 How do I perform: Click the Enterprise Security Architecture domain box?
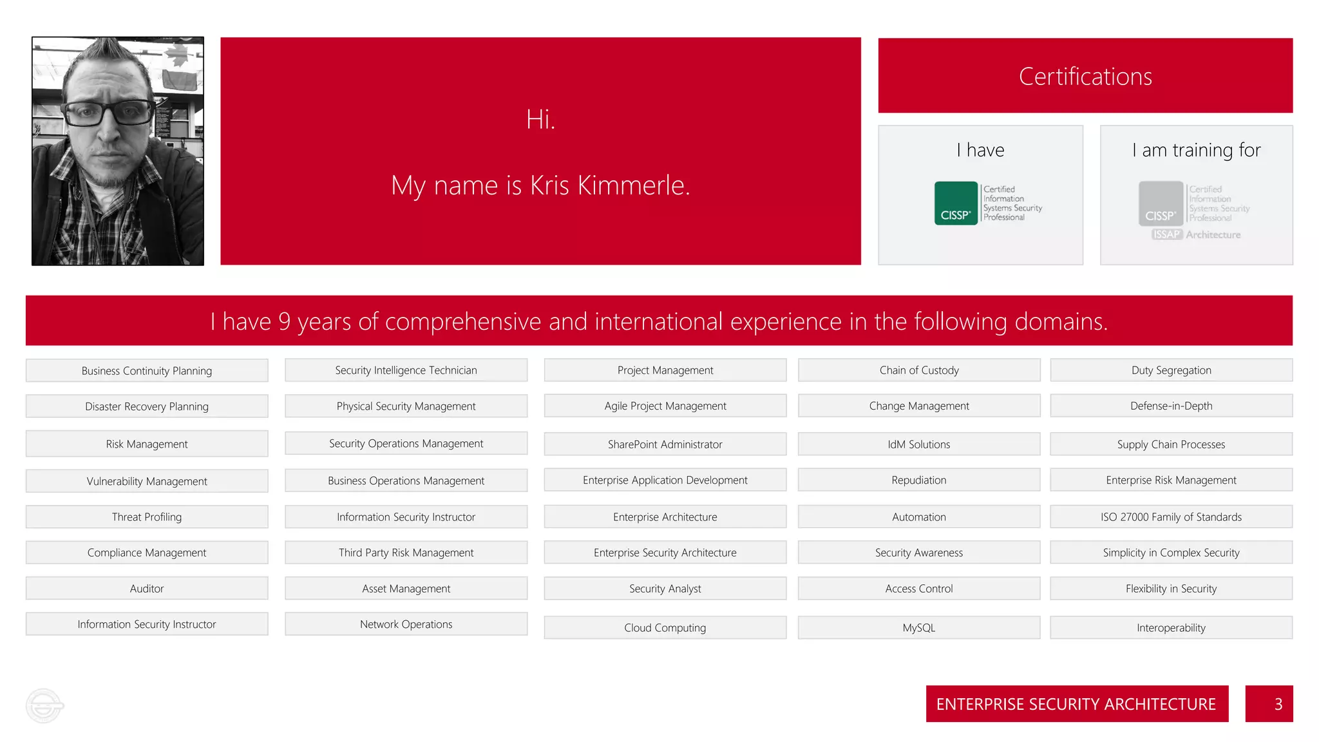tap(665, 553)
